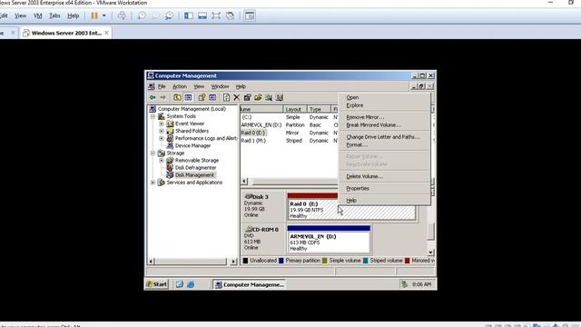The image size is (581, 327).
Task: Toggle Show/Hide Console Tree icon
Action: (x=188, y=97)
